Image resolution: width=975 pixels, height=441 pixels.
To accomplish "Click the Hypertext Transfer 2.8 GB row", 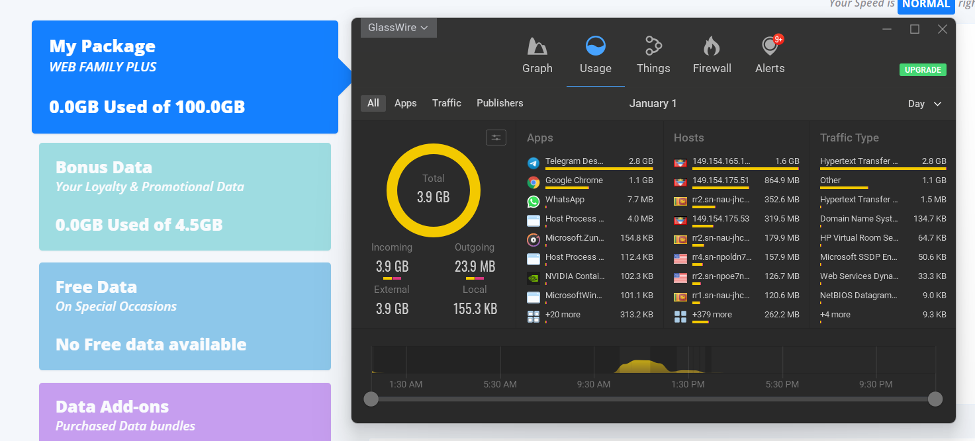I will pyautogui.click(x=883, y=161).
